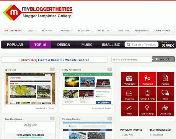
Task: Click the comment bubble on Tedfy Responsive card
Action: (x=109, y=69)
